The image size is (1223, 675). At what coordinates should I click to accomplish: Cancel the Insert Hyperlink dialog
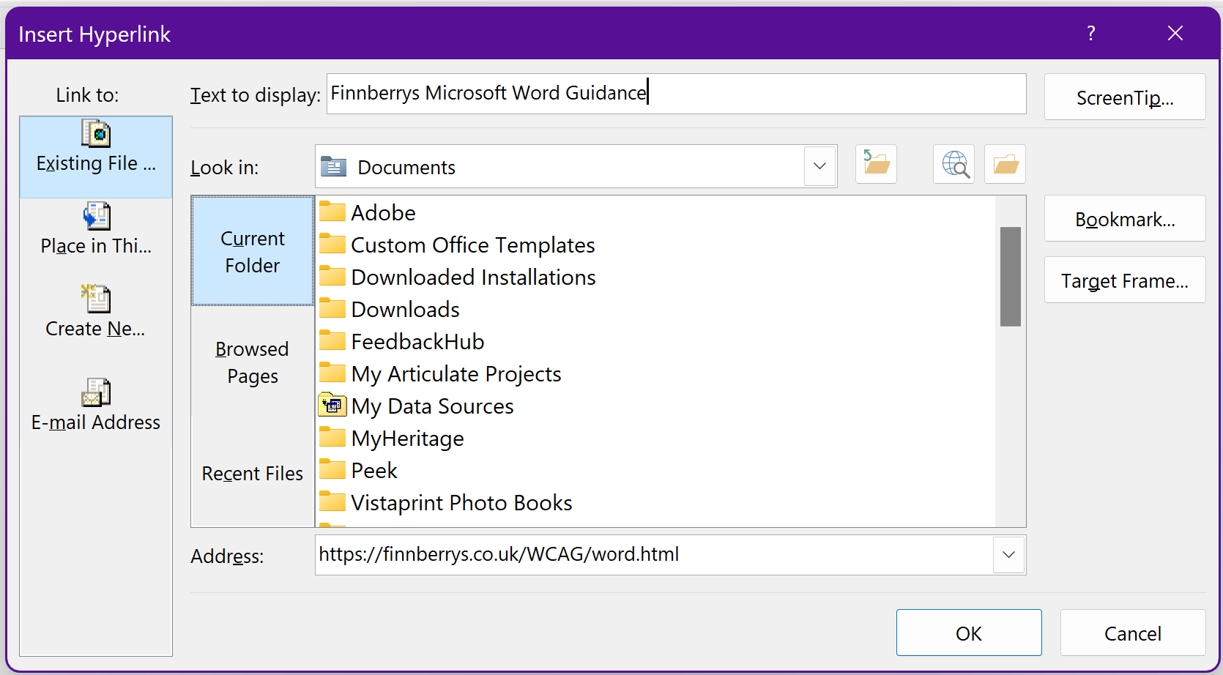pyautogui.click(x=1133, y=633)
